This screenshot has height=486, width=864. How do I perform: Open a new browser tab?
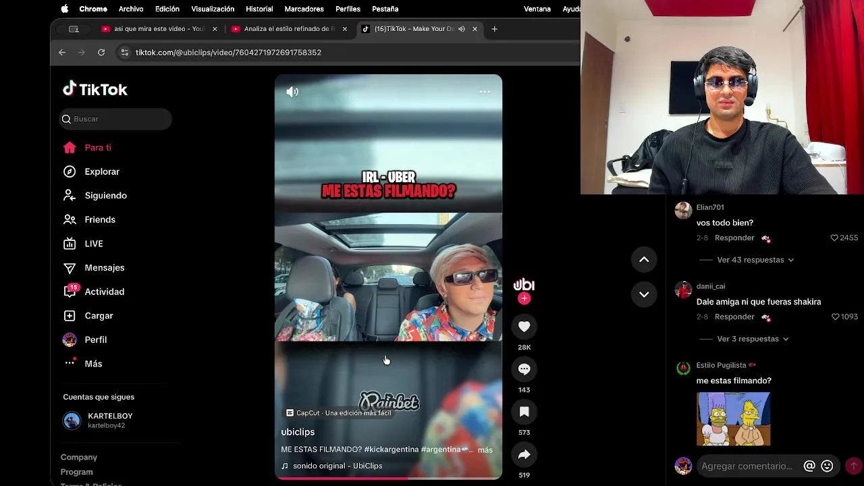pos(494,29)
